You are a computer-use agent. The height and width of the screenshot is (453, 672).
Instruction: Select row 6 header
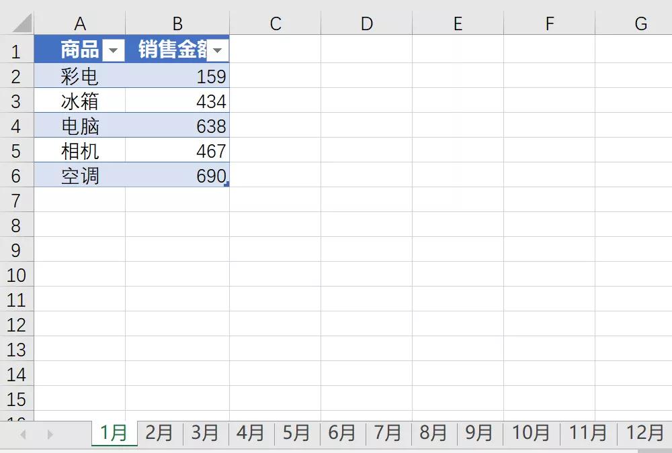pyautogui.click(x=16, y=176)
